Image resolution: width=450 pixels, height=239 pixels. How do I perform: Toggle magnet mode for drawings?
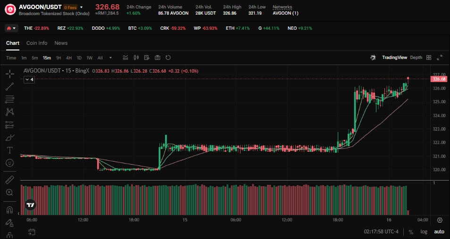[9, 210]
